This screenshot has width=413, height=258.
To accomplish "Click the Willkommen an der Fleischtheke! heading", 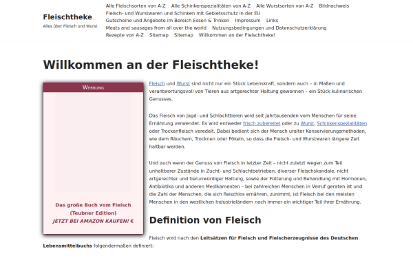I will 151,65.
